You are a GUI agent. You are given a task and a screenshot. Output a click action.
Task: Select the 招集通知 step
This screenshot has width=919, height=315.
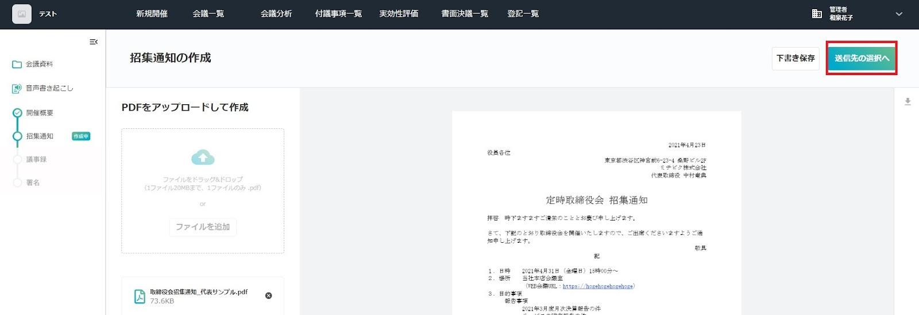tap(40, 136)
